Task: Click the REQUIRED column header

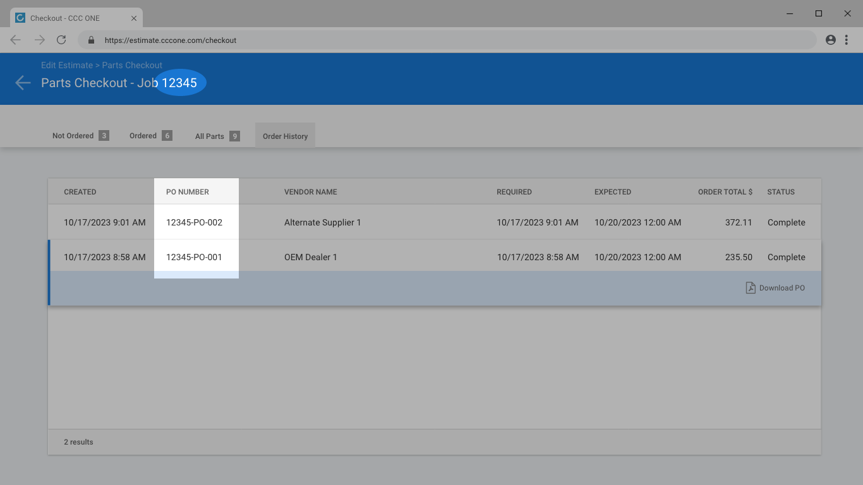Action: [x=514, y=192]
